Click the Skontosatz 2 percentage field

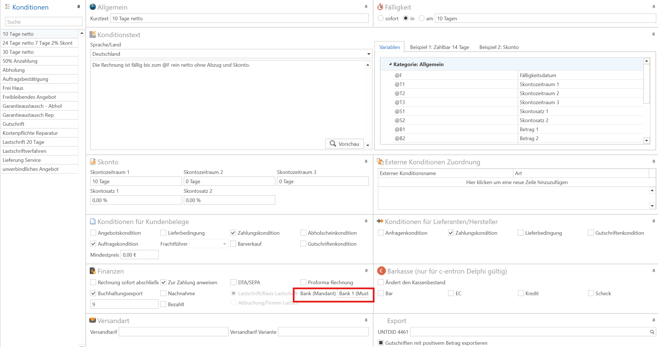coord(229,200)
